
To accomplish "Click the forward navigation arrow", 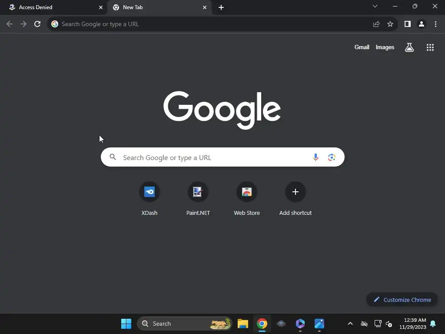I will (23, 24).
